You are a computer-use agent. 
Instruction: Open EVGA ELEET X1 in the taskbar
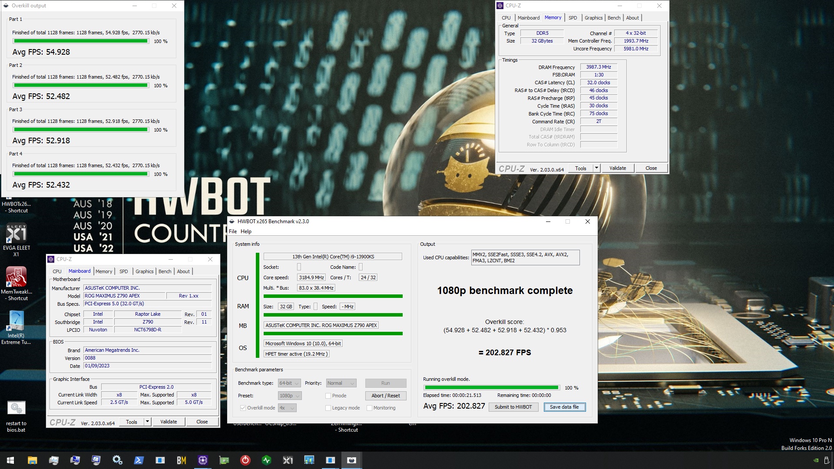point(288,460)
